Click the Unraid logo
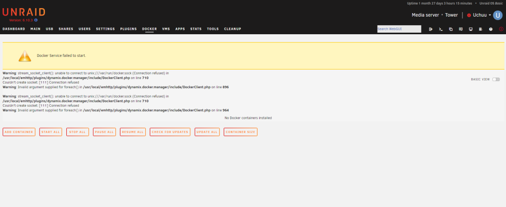506x207 pixels. click(24, 13)
